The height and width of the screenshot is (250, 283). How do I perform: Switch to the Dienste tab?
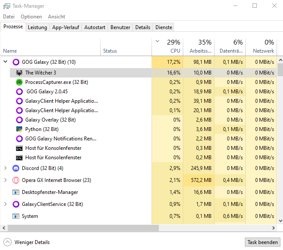[x=164, y=27]
